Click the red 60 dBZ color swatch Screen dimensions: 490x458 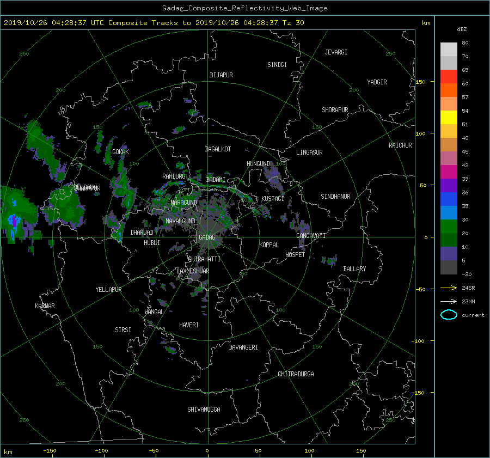pyautogui.click(x=449, y=77)
